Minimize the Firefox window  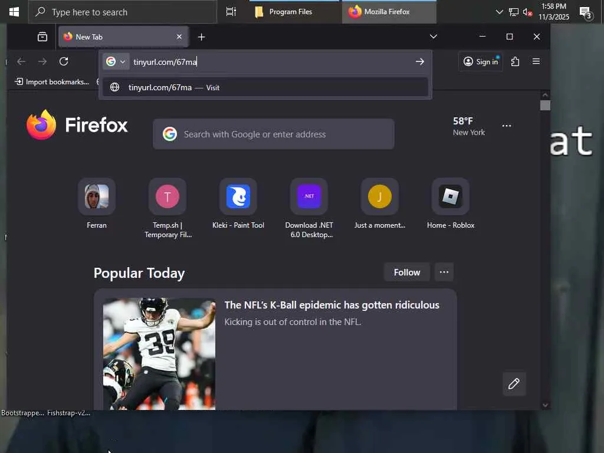pos(482,37)
